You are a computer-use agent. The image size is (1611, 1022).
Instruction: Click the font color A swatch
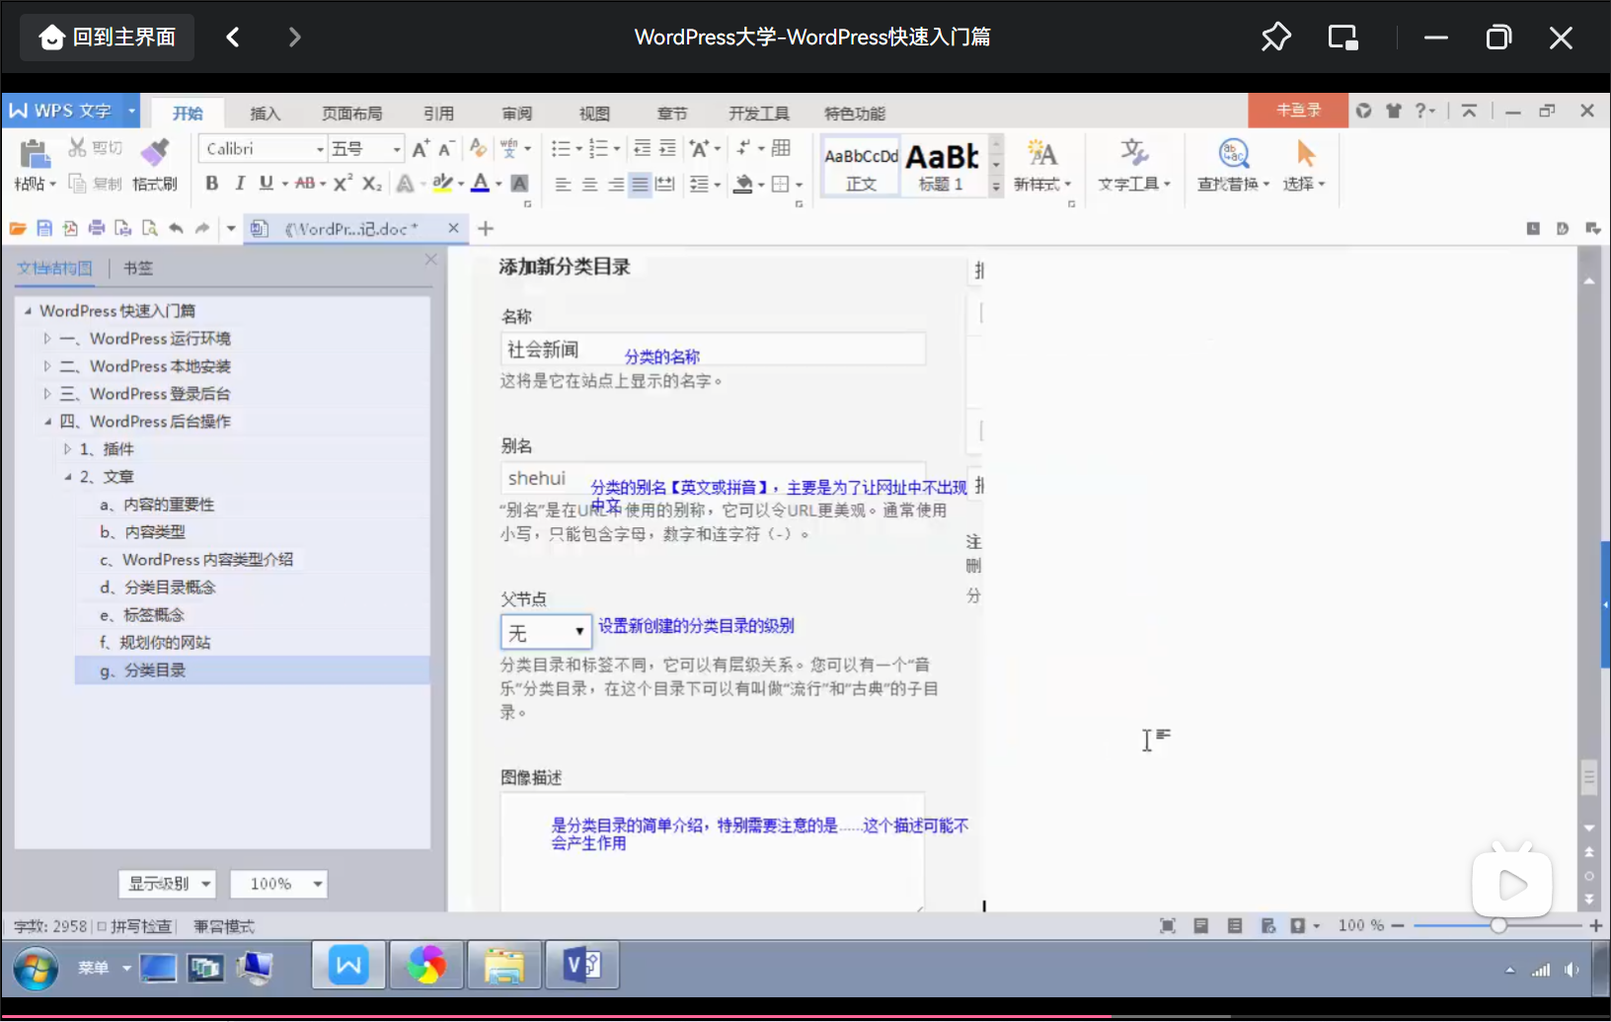(481, 184)
